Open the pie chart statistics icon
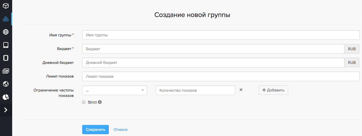 6,97
